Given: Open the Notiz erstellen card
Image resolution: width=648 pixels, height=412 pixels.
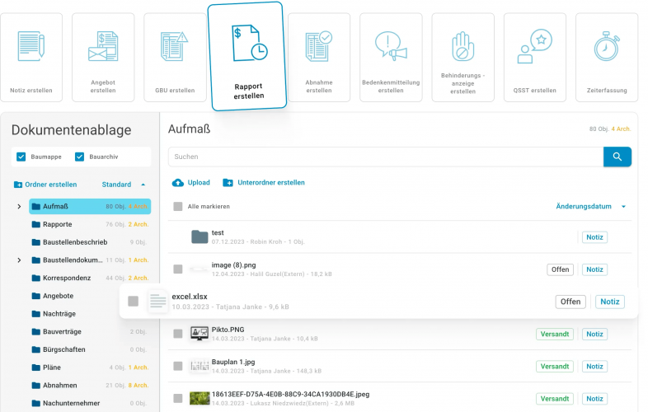Looking at the screenshot, I should (x=31, y=57).
